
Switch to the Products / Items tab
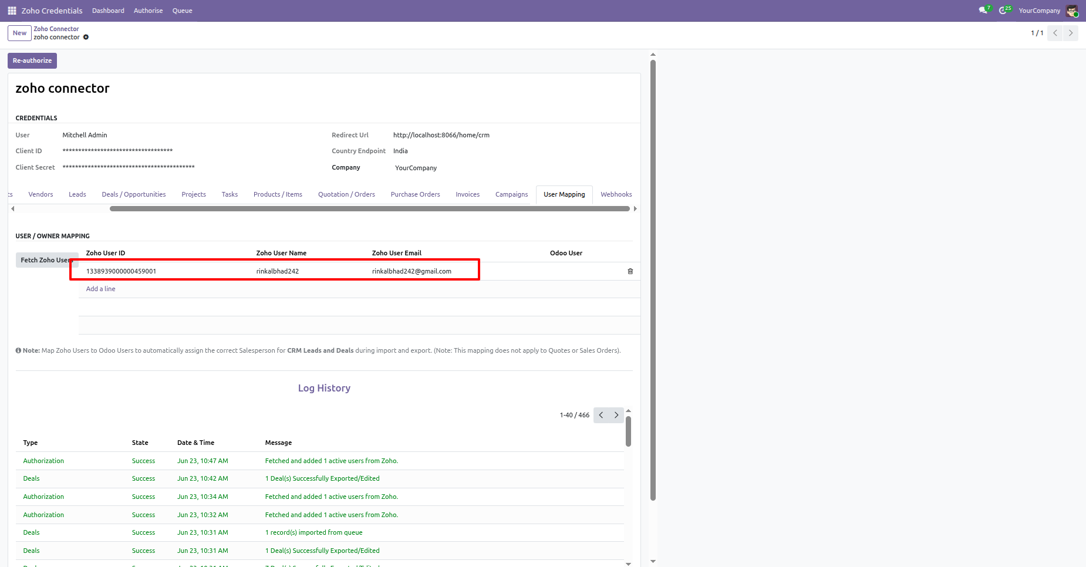[x=278, y=194]
